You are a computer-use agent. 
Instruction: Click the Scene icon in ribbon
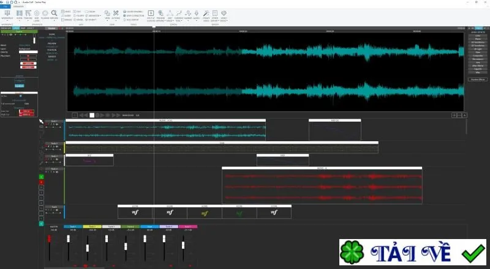point(20,15)
